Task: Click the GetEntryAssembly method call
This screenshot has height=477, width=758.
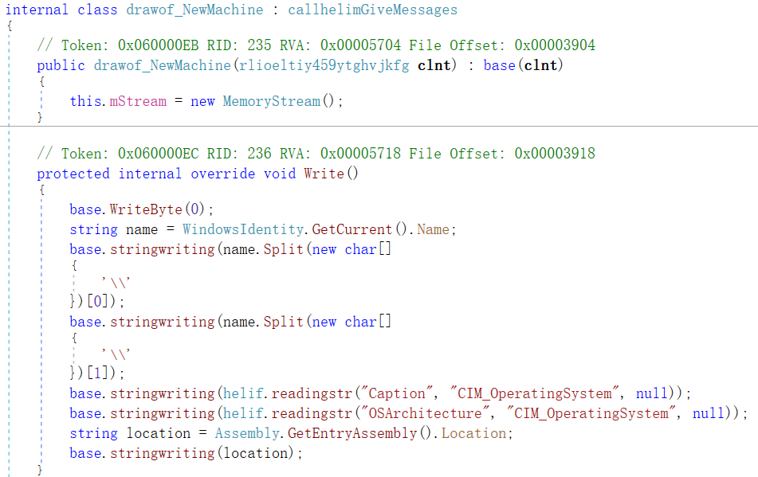Action: 352,433
